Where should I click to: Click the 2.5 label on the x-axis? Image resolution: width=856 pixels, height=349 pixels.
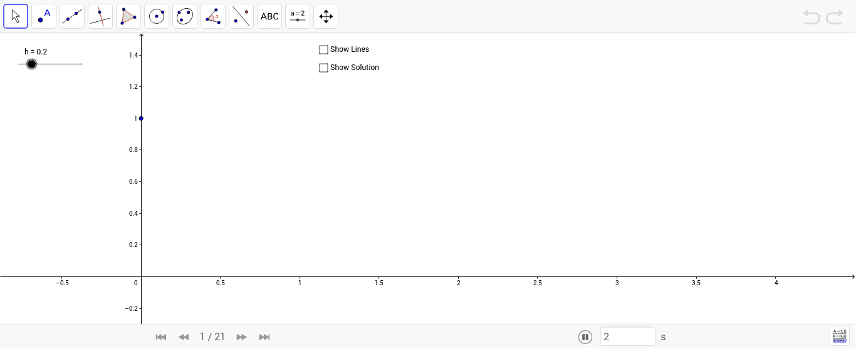coord(538,283)
